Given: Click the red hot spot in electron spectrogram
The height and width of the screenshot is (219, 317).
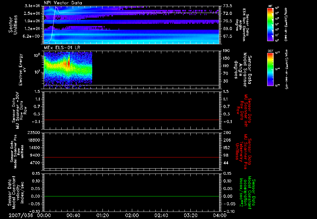Looking at the screenshot, I should pyautogui.click(x=68, y=62).
